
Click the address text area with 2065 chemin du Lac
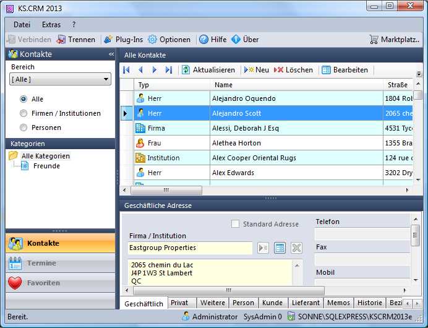click(x=210, y=272)
